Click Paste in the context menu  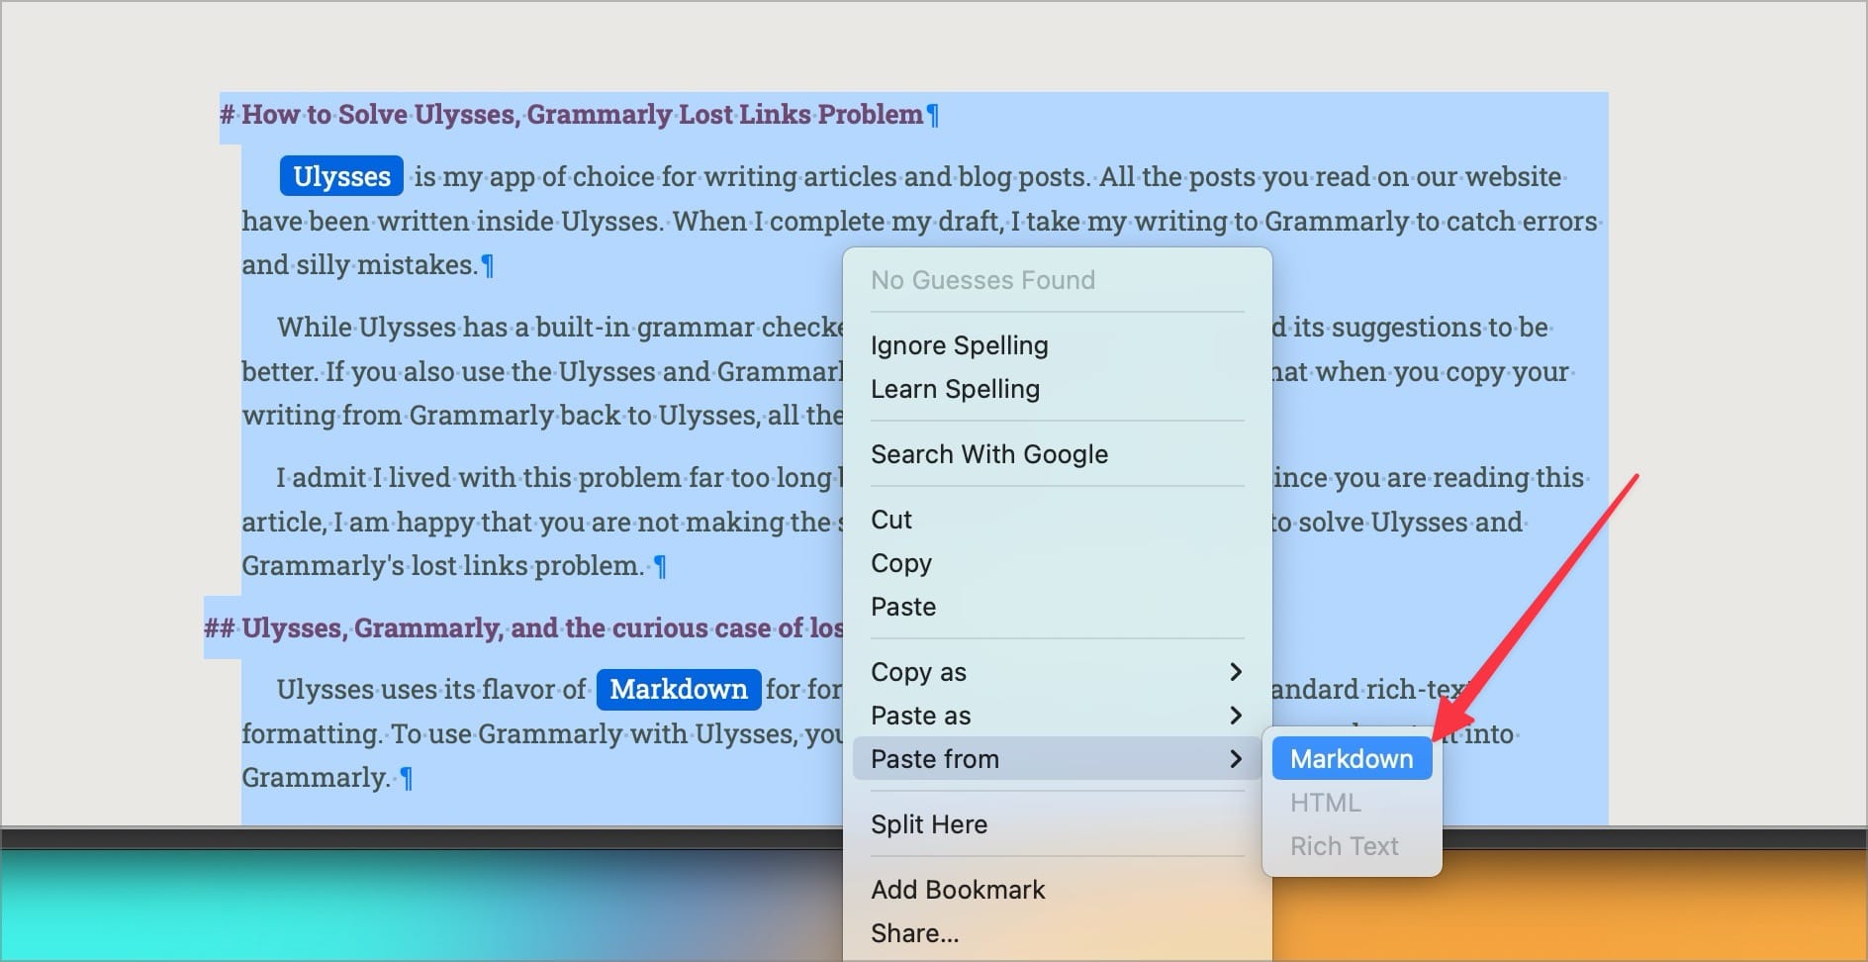click(x=1057, y=607)
